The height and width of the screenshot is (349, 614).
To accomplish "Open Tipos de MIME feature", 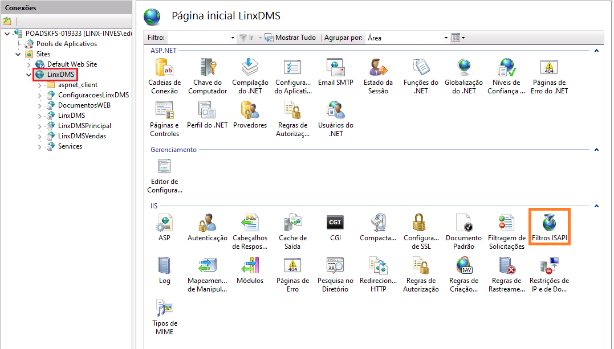I will click(x=164, y=317).
